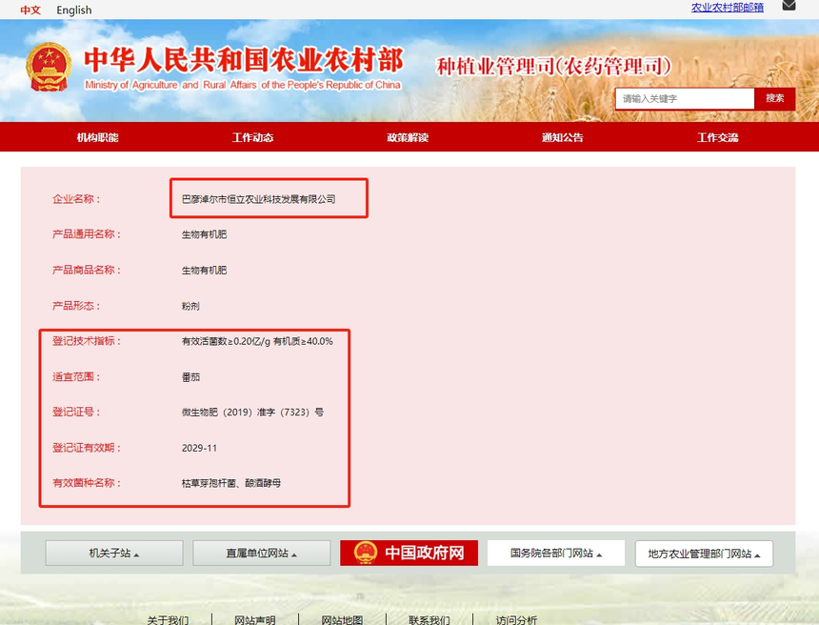Click the Ministry of Agriculture English subtitle

click(x=243, y=85)
